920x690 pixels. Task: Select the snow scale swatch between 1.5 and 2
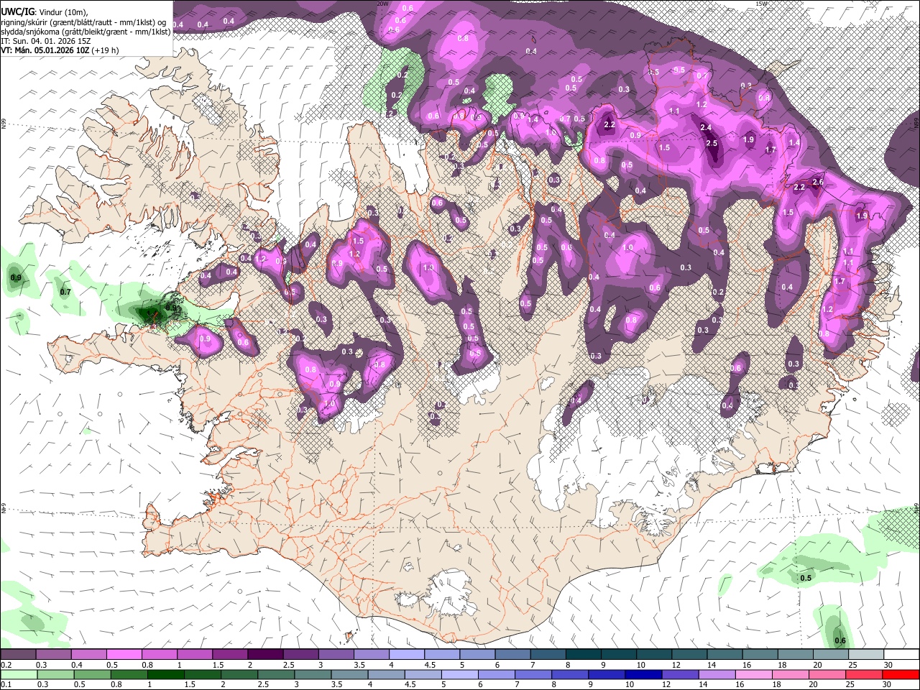[x=230, y=654]
